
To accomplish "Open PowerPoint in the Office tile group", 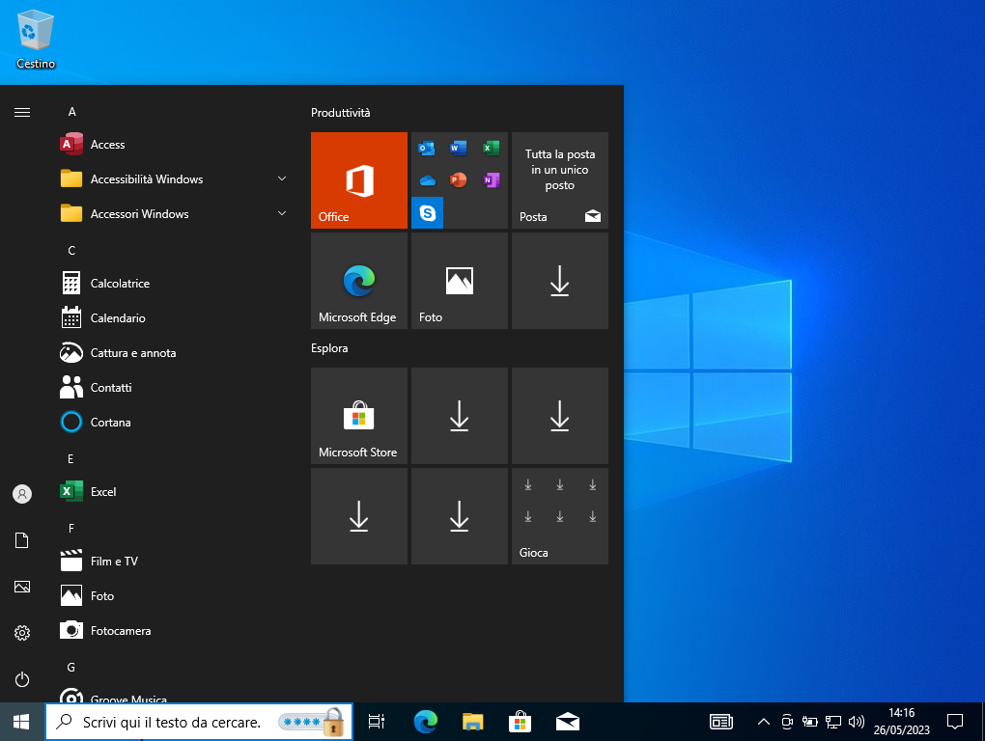I will (x=459, y=180).
